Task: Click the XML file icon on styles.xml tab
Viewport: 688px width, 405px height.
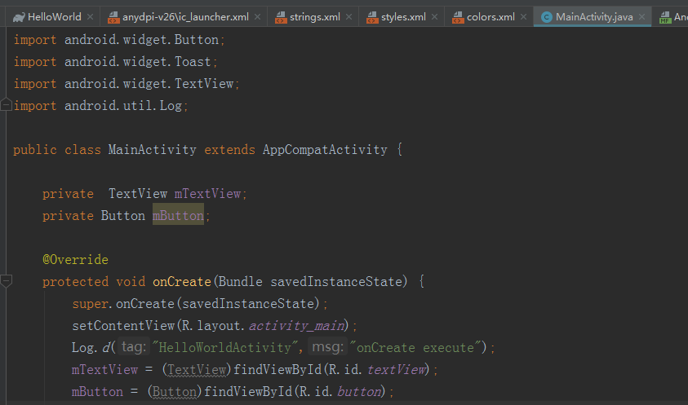Action: [x=371, y=16]
